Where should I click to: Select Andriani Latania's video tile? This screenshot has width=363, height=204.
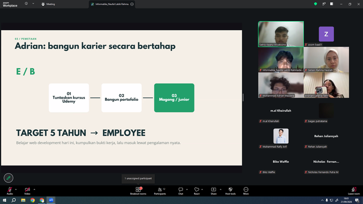point(326,85)
